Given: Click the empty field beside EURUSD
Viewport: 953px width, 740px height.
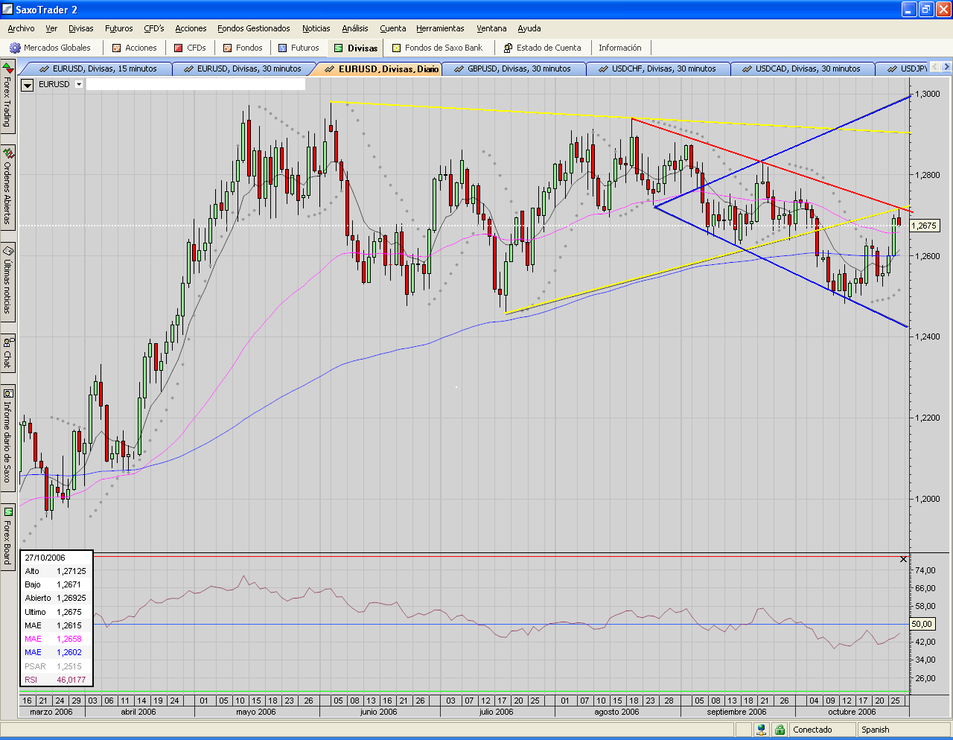Looking at the screenshot, I should (196, 84).
